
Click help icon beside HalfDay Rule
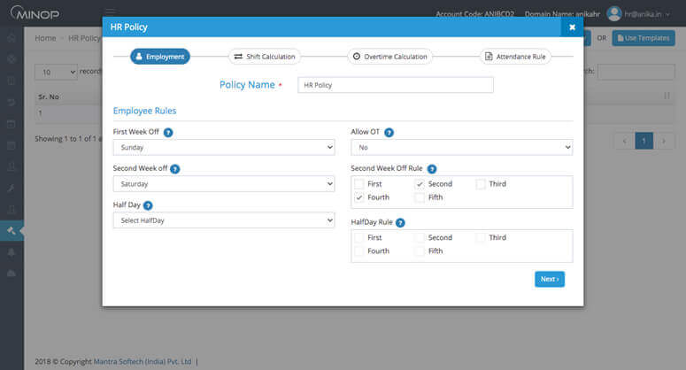point(400,222)
